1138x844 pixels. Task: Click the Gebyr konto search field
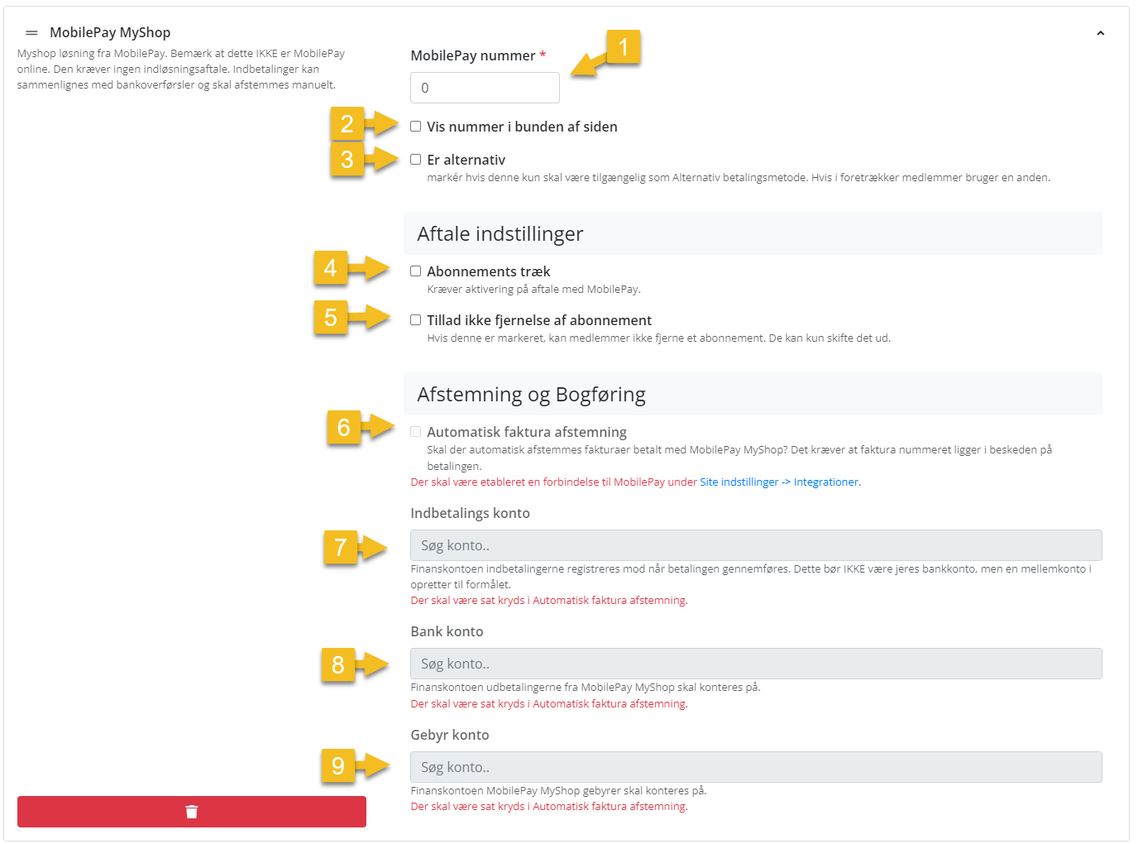[x=756, y=767]
